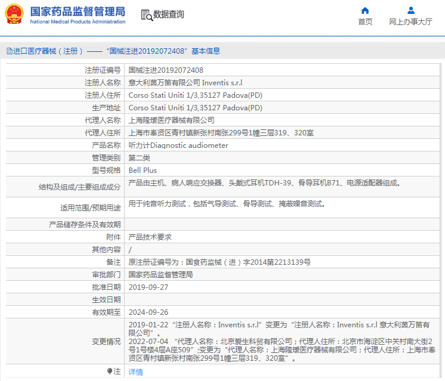Click 审批部门 value 国家药品监督管理局

pyautogui.click(x=160, y=275)
